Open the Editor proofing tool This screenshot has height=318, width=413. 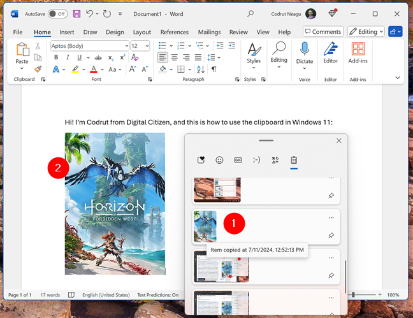[331, 53]
